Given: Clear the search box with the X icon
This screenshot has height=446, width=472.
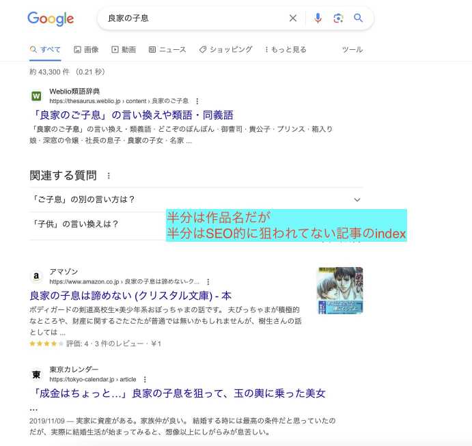Looking at the screenshot, I should (293, 18).
